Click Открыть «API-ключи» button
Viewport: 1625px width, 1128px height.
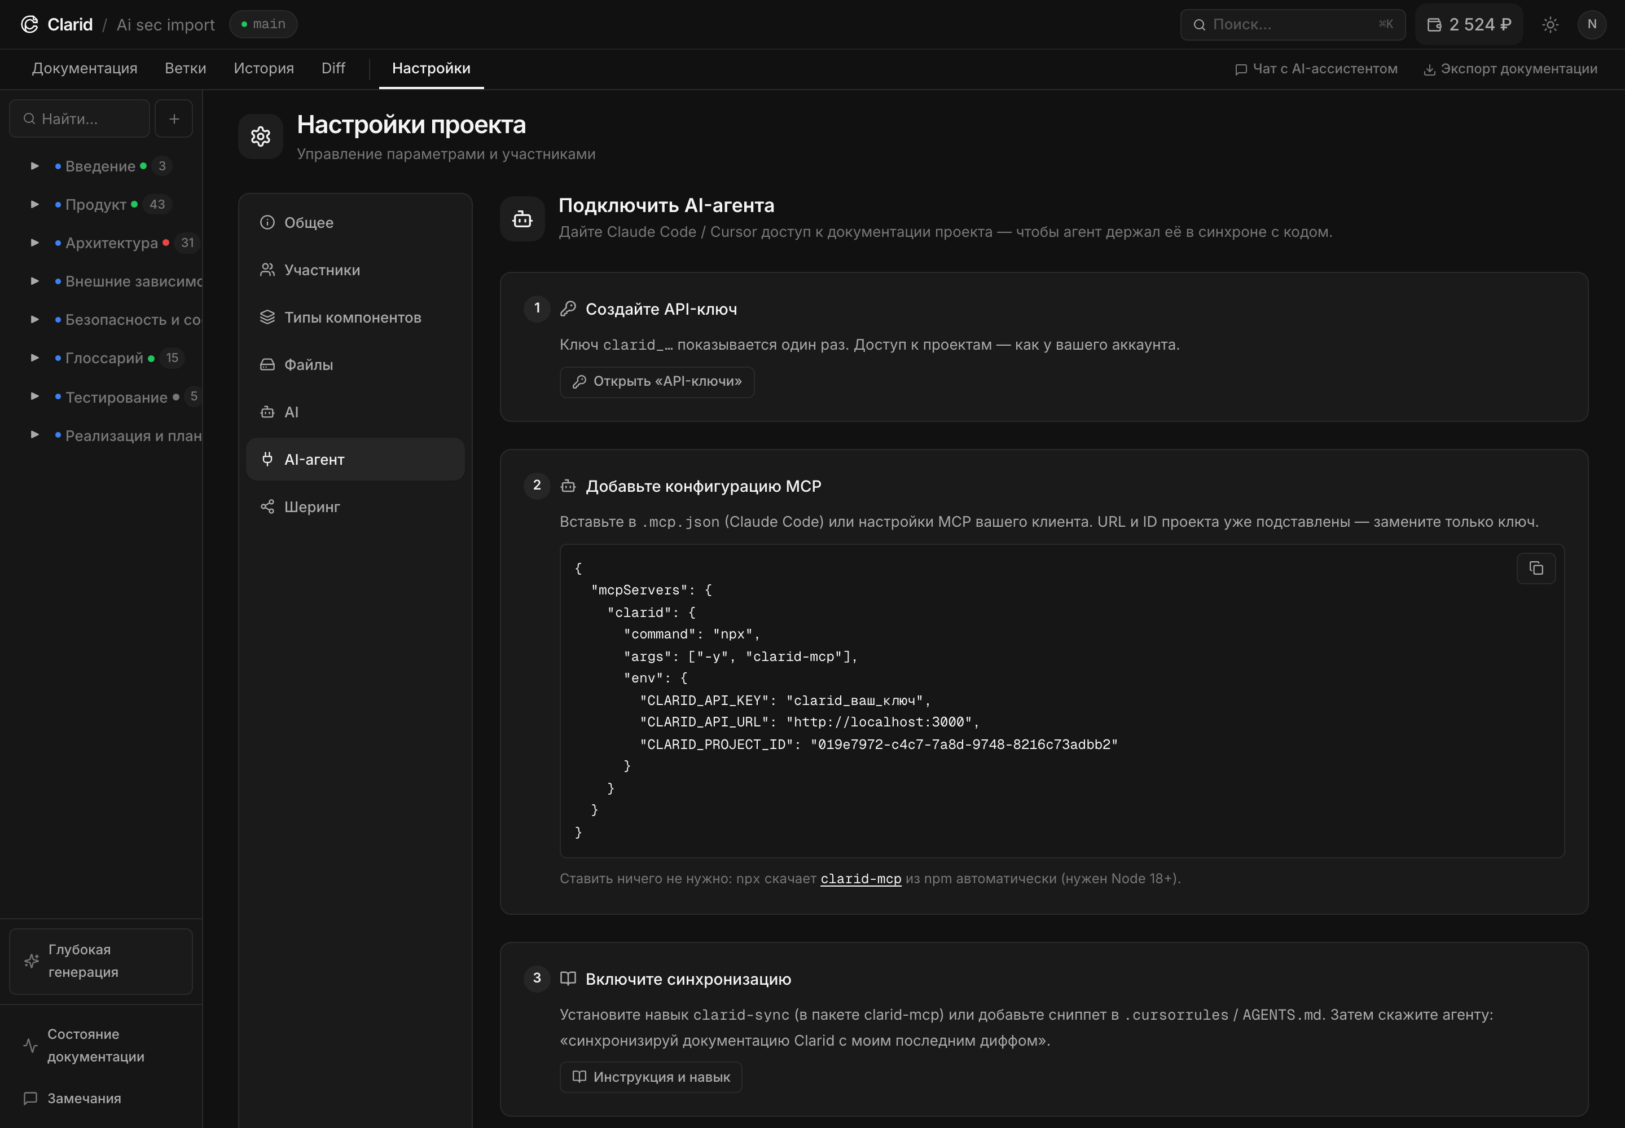[657, 382]
